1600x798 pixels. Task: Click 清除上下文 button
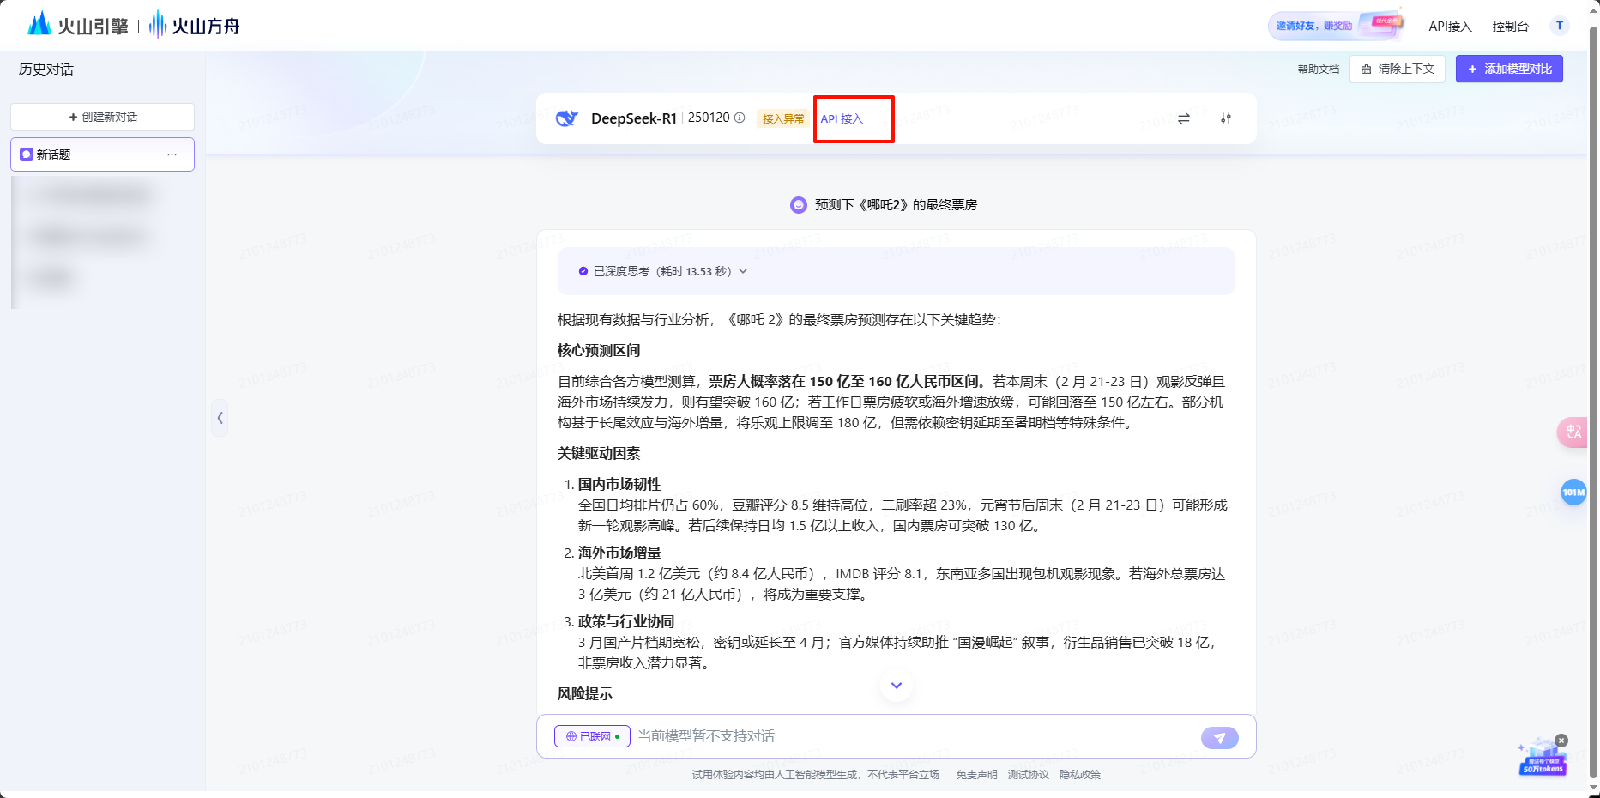[1398, 69]
